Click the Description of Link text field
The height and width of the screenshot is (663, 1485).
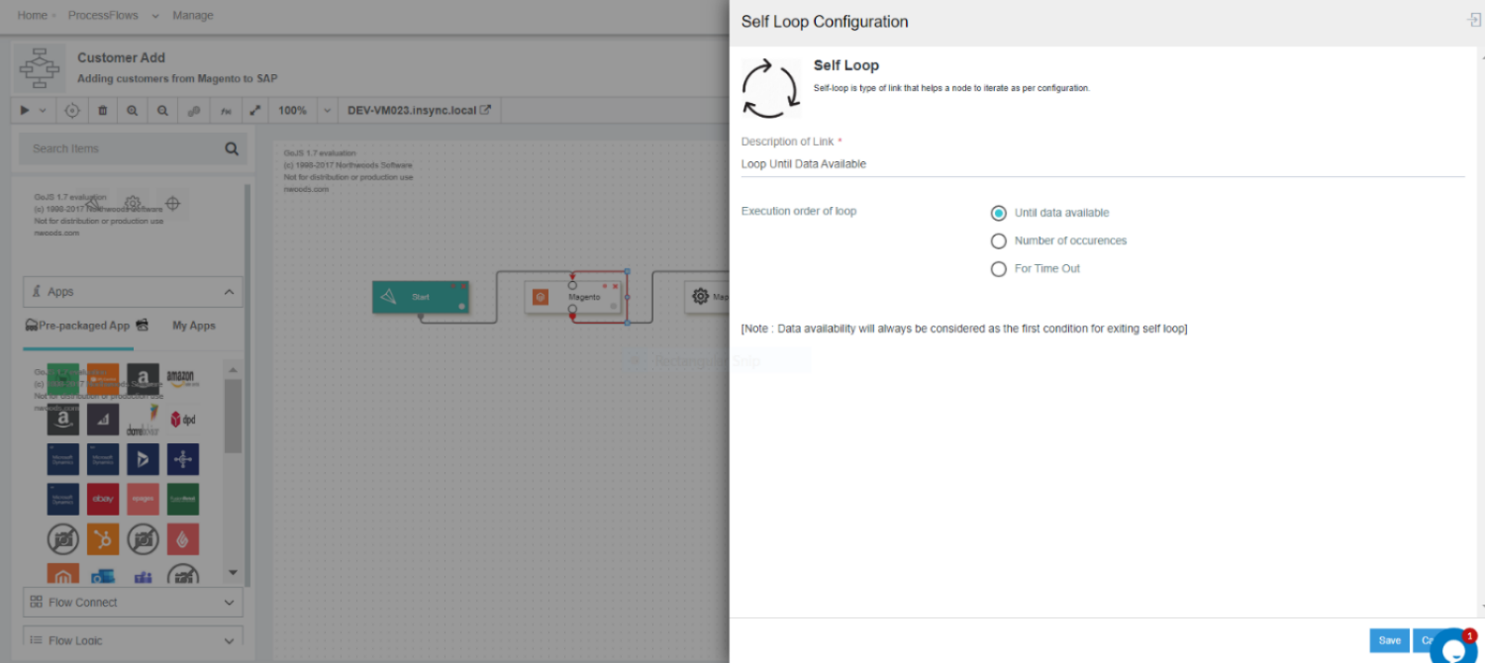(x=1102, y=164)
